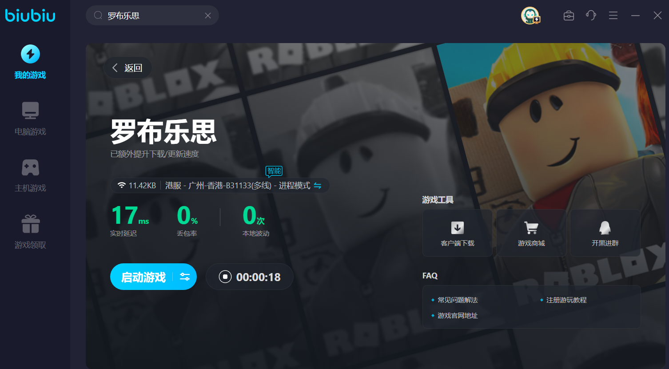Image resolution: width=669 pixels, height=369 pixels.
Task: Open 电脑游戏 section in sidebar
Action: point(30,119)
